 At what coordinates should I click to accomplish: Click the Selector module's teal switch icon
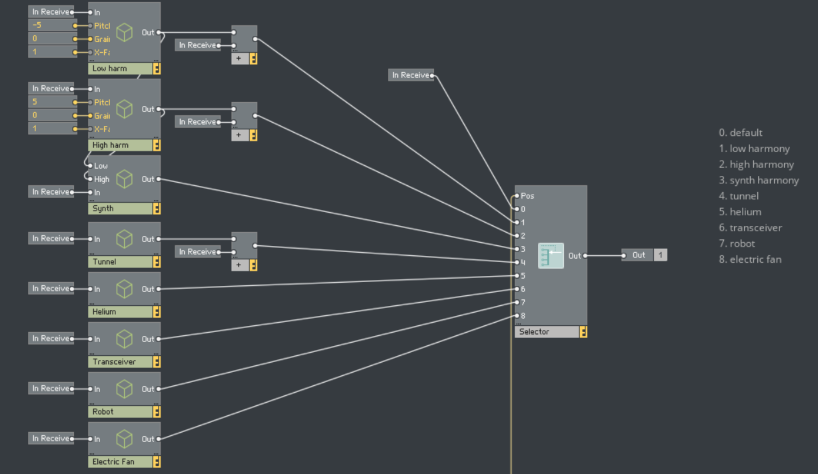pyautogui.click(x=551, y=255)
